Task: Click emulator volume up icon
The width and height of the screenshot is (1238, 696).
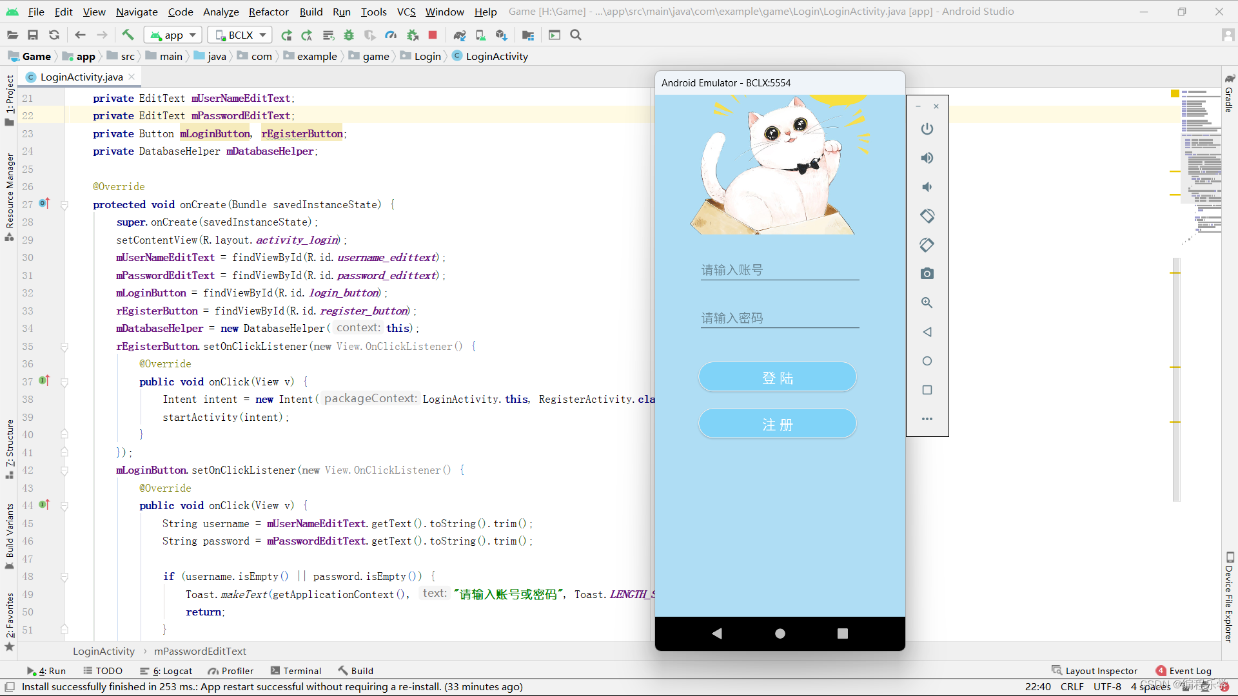Action: 927,158
